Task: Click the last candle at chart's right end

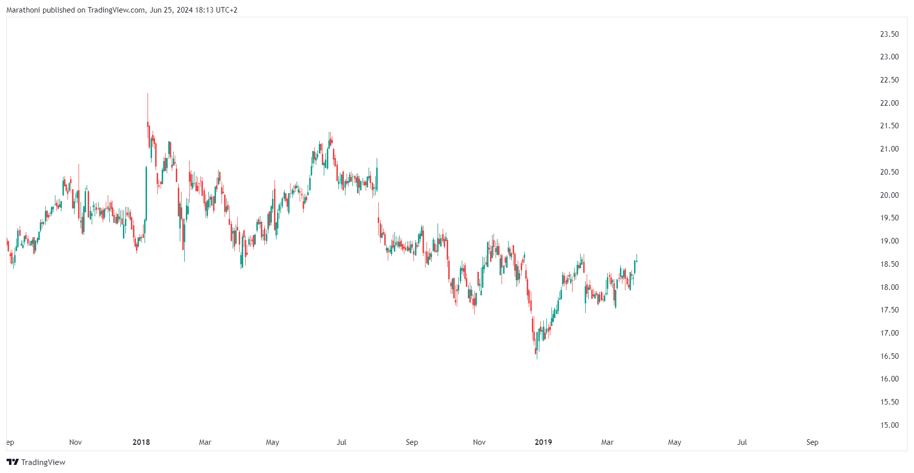Action: [x=637, y=258]
